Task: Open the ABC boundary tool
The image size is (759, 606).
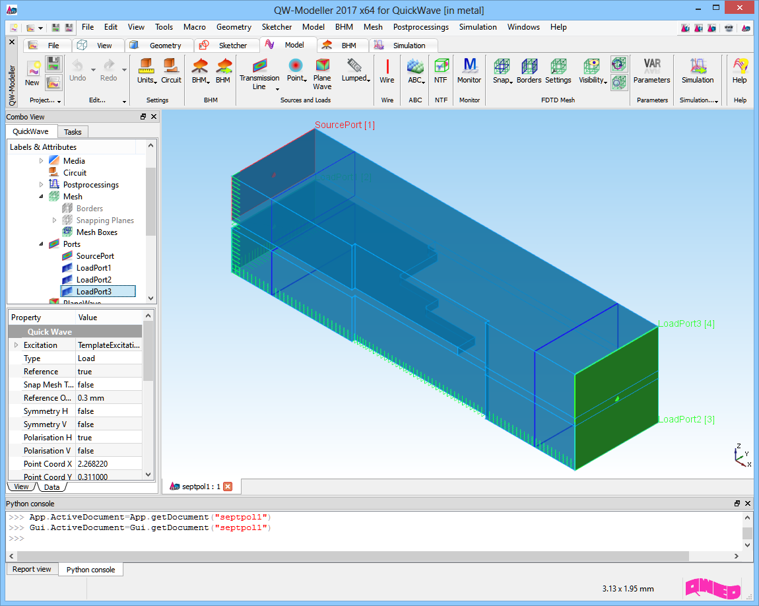Action: point(415,66)
